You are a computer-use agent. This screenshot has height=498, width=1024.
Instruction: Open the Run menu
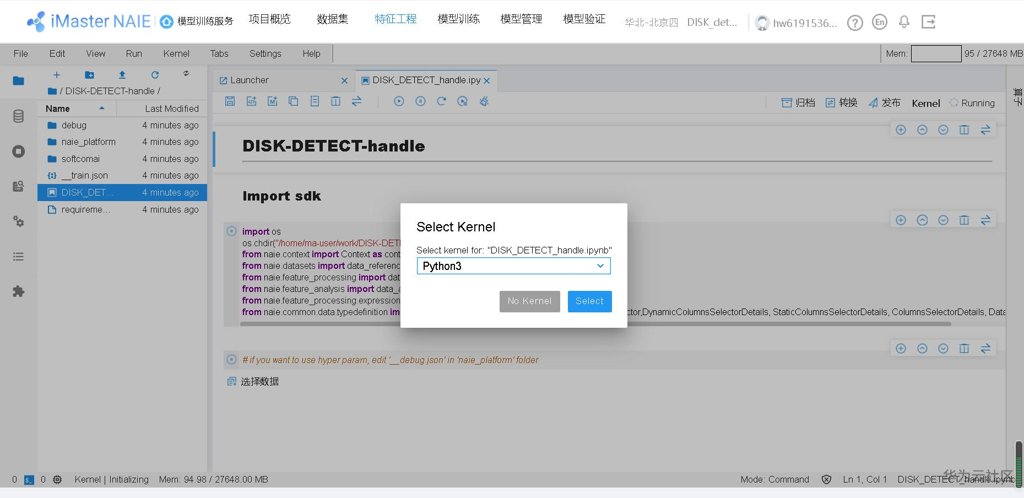pos(134,53)
